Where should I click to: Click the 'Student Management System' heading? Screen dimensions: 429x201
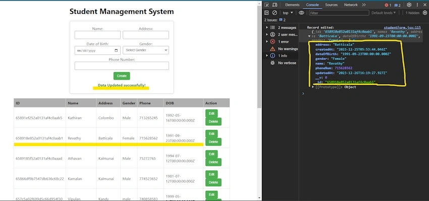(x=122, y=12)
